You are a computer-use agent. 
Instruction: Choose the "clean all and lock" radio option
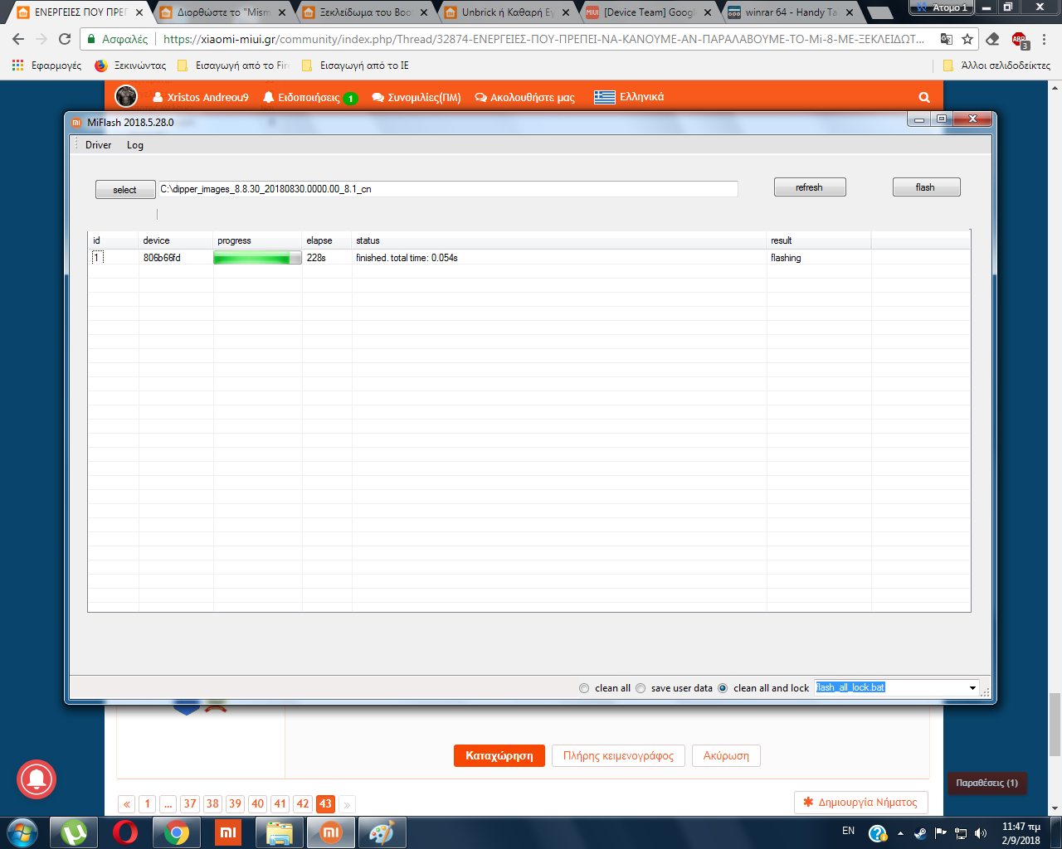[723, 688]
